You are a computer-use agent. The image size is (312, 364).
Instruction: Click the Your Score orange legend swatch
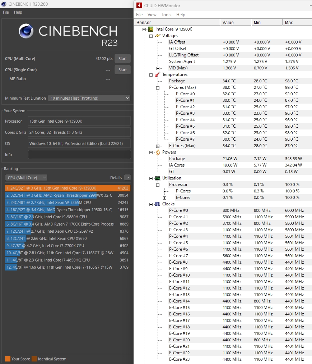(x=8, y=359)
